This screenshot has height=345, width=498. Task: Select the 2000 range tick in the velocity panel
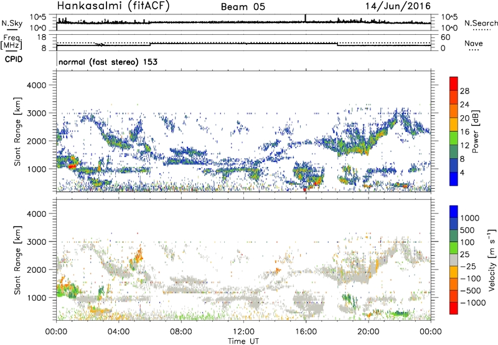36,270
